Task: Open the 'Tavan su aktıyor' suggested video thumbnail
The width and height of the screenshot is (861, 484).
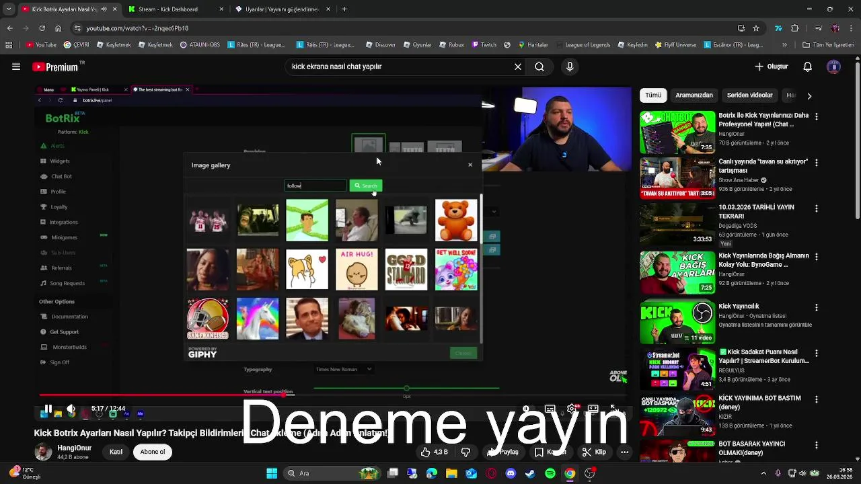Action: tap(677, 179)
